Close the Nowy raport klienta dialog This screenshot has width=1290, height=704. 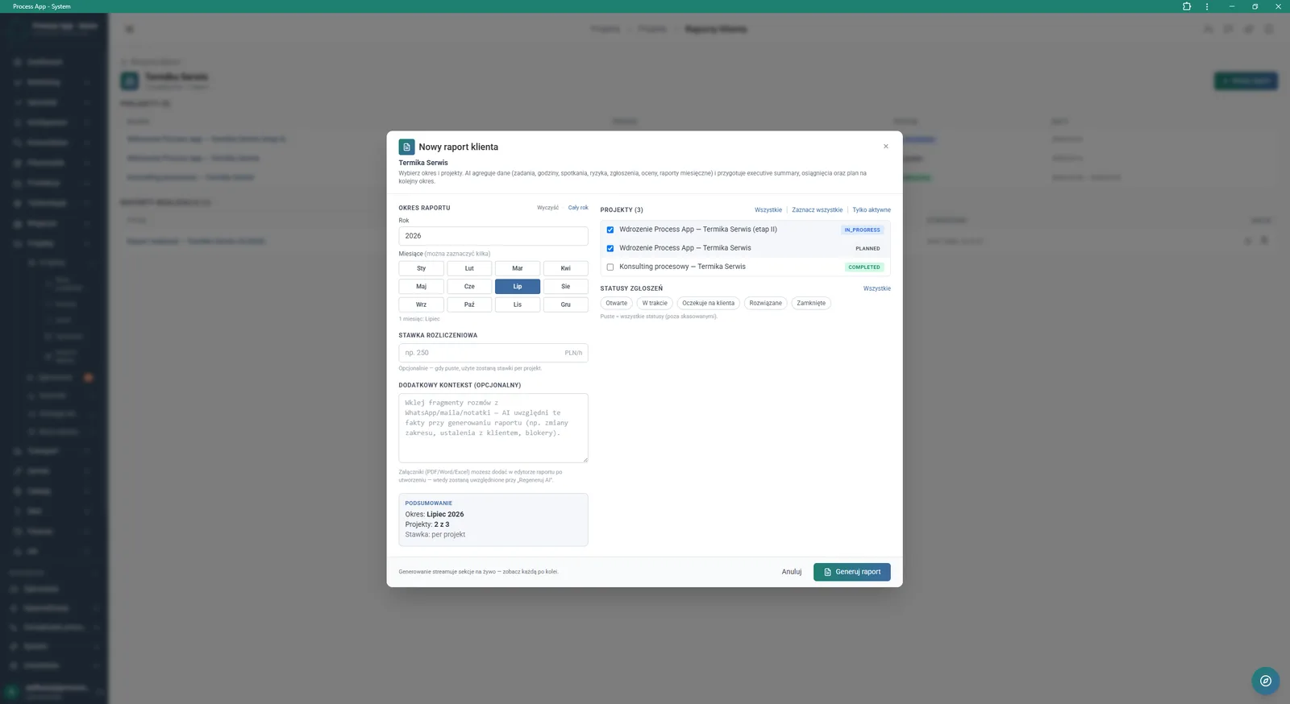885,147
